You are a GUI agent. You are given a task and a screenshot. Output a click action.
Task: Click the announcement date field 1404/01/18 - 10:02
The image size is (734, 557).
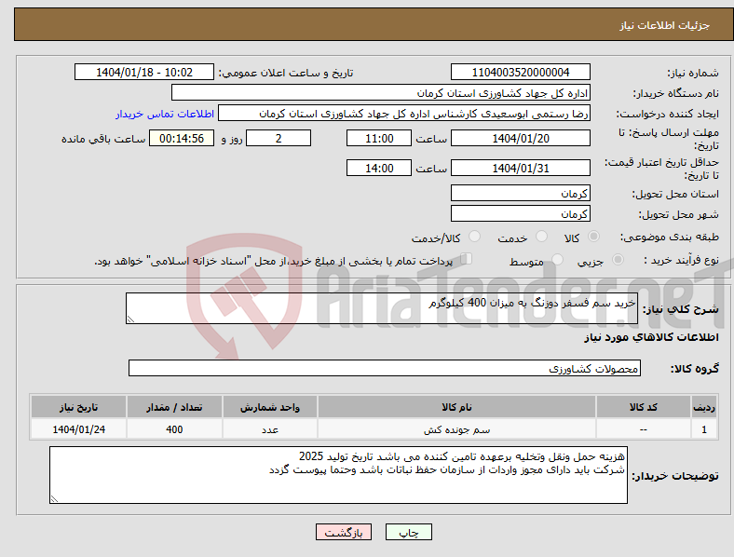pyautogui.click(x=144, y=72)
